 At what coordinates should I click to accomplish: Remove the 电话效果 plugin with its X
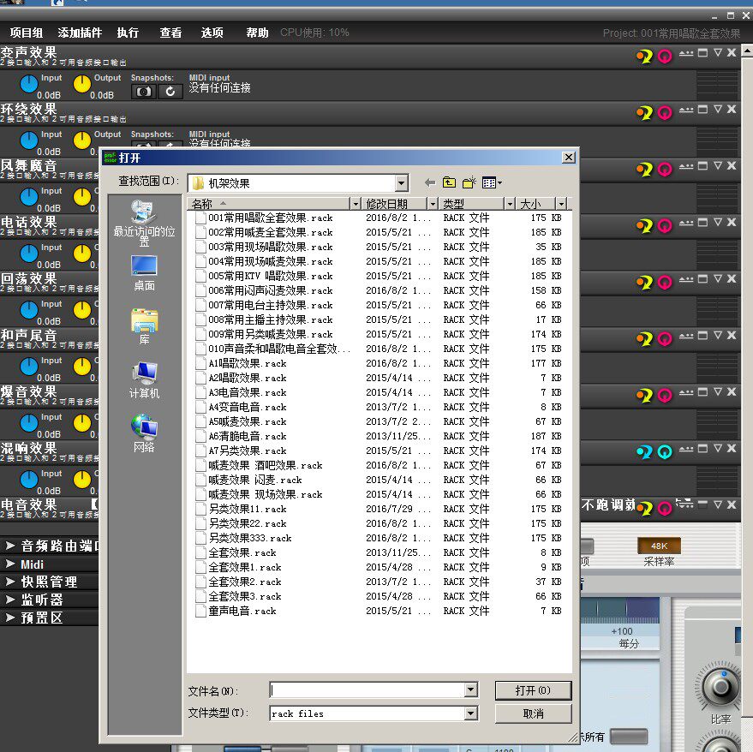(x=732, y=222)
